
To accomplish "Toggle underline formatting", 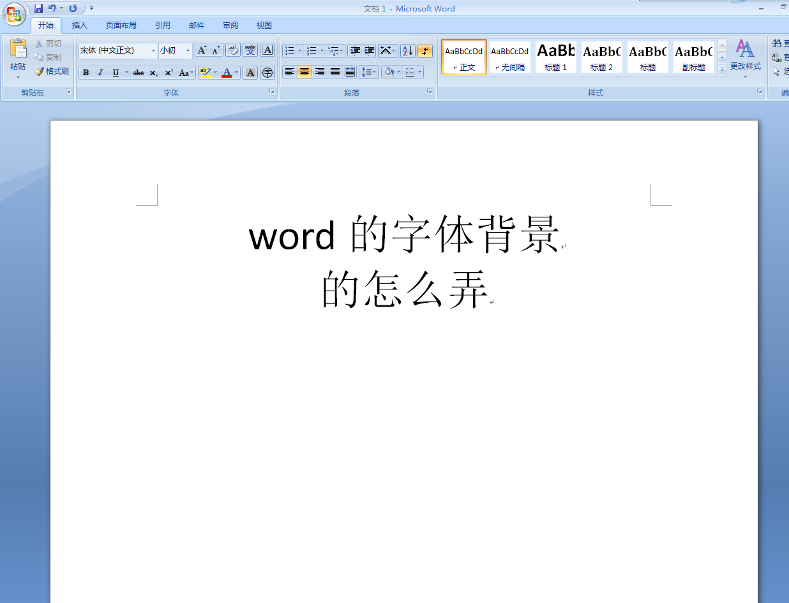I will (116, 73).
